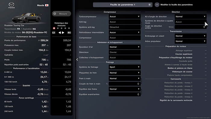The image size is (211, 119).
Task: Click the triangle Mesure button
Action: (61, 14)
